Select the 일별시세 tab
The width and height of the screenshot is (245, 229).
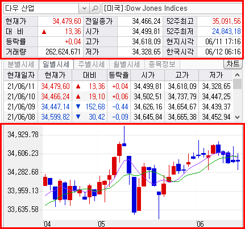[56, 65]
